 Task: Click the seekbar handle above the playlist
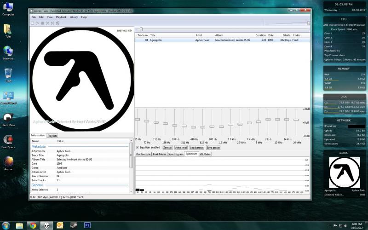click(x=141, y=29)
